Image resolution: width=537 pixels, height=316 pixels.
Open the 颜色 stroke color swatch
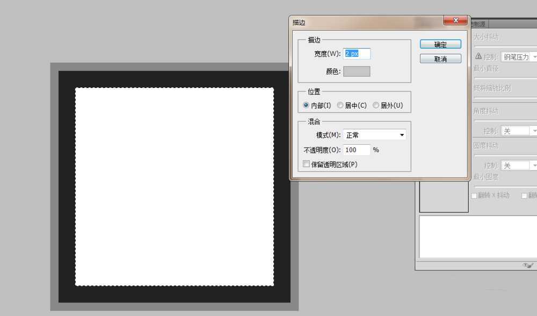356,71
